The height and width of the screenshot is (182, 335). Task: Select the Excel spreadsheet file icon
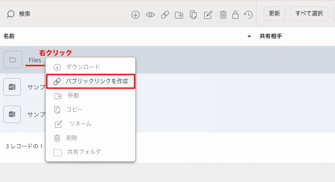(x=12, y=114)
